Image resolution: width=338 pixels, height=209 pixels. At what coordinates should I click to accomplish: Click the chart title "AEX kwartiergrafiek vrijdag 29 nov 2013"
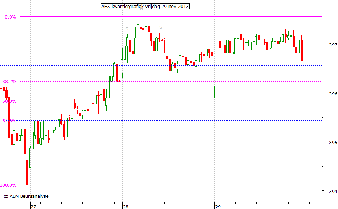(145, 6)
